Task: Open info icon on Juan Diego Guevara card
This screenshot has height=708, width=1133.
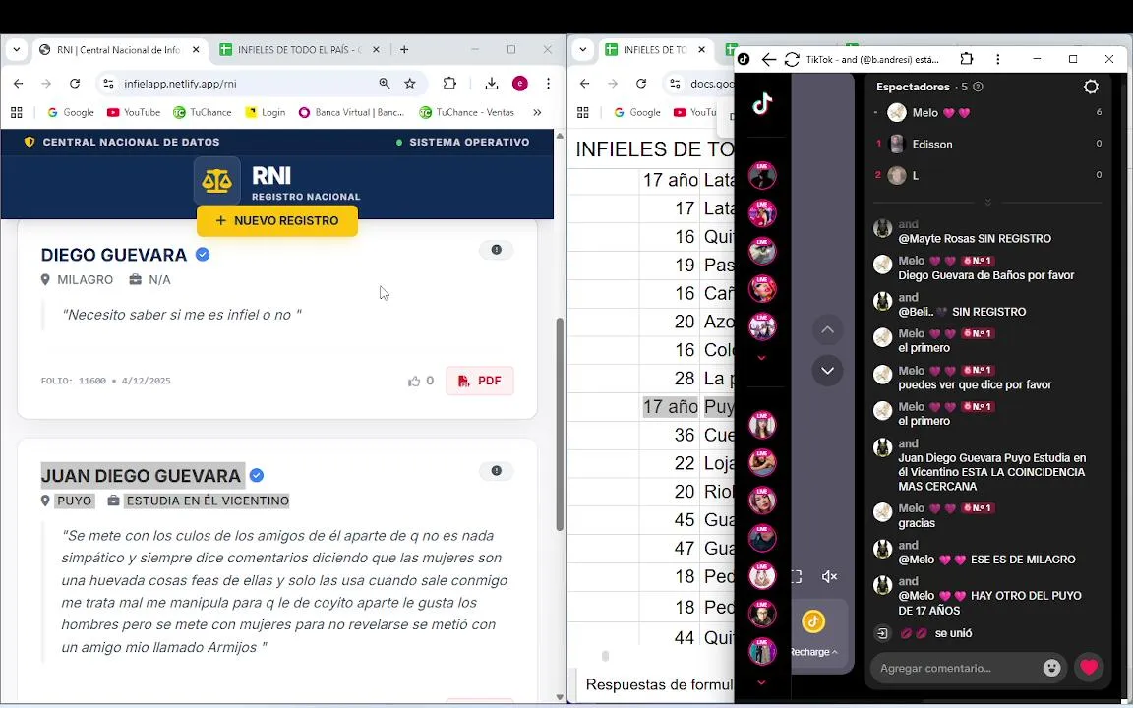Action: pyautogui.click(x=497, y=471)
